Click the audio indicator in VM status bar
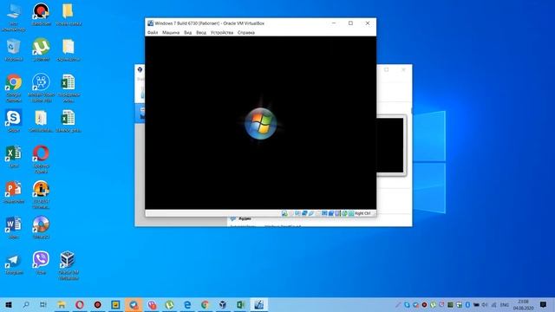The width and height of the screenshot is (555, 312). 297,213
